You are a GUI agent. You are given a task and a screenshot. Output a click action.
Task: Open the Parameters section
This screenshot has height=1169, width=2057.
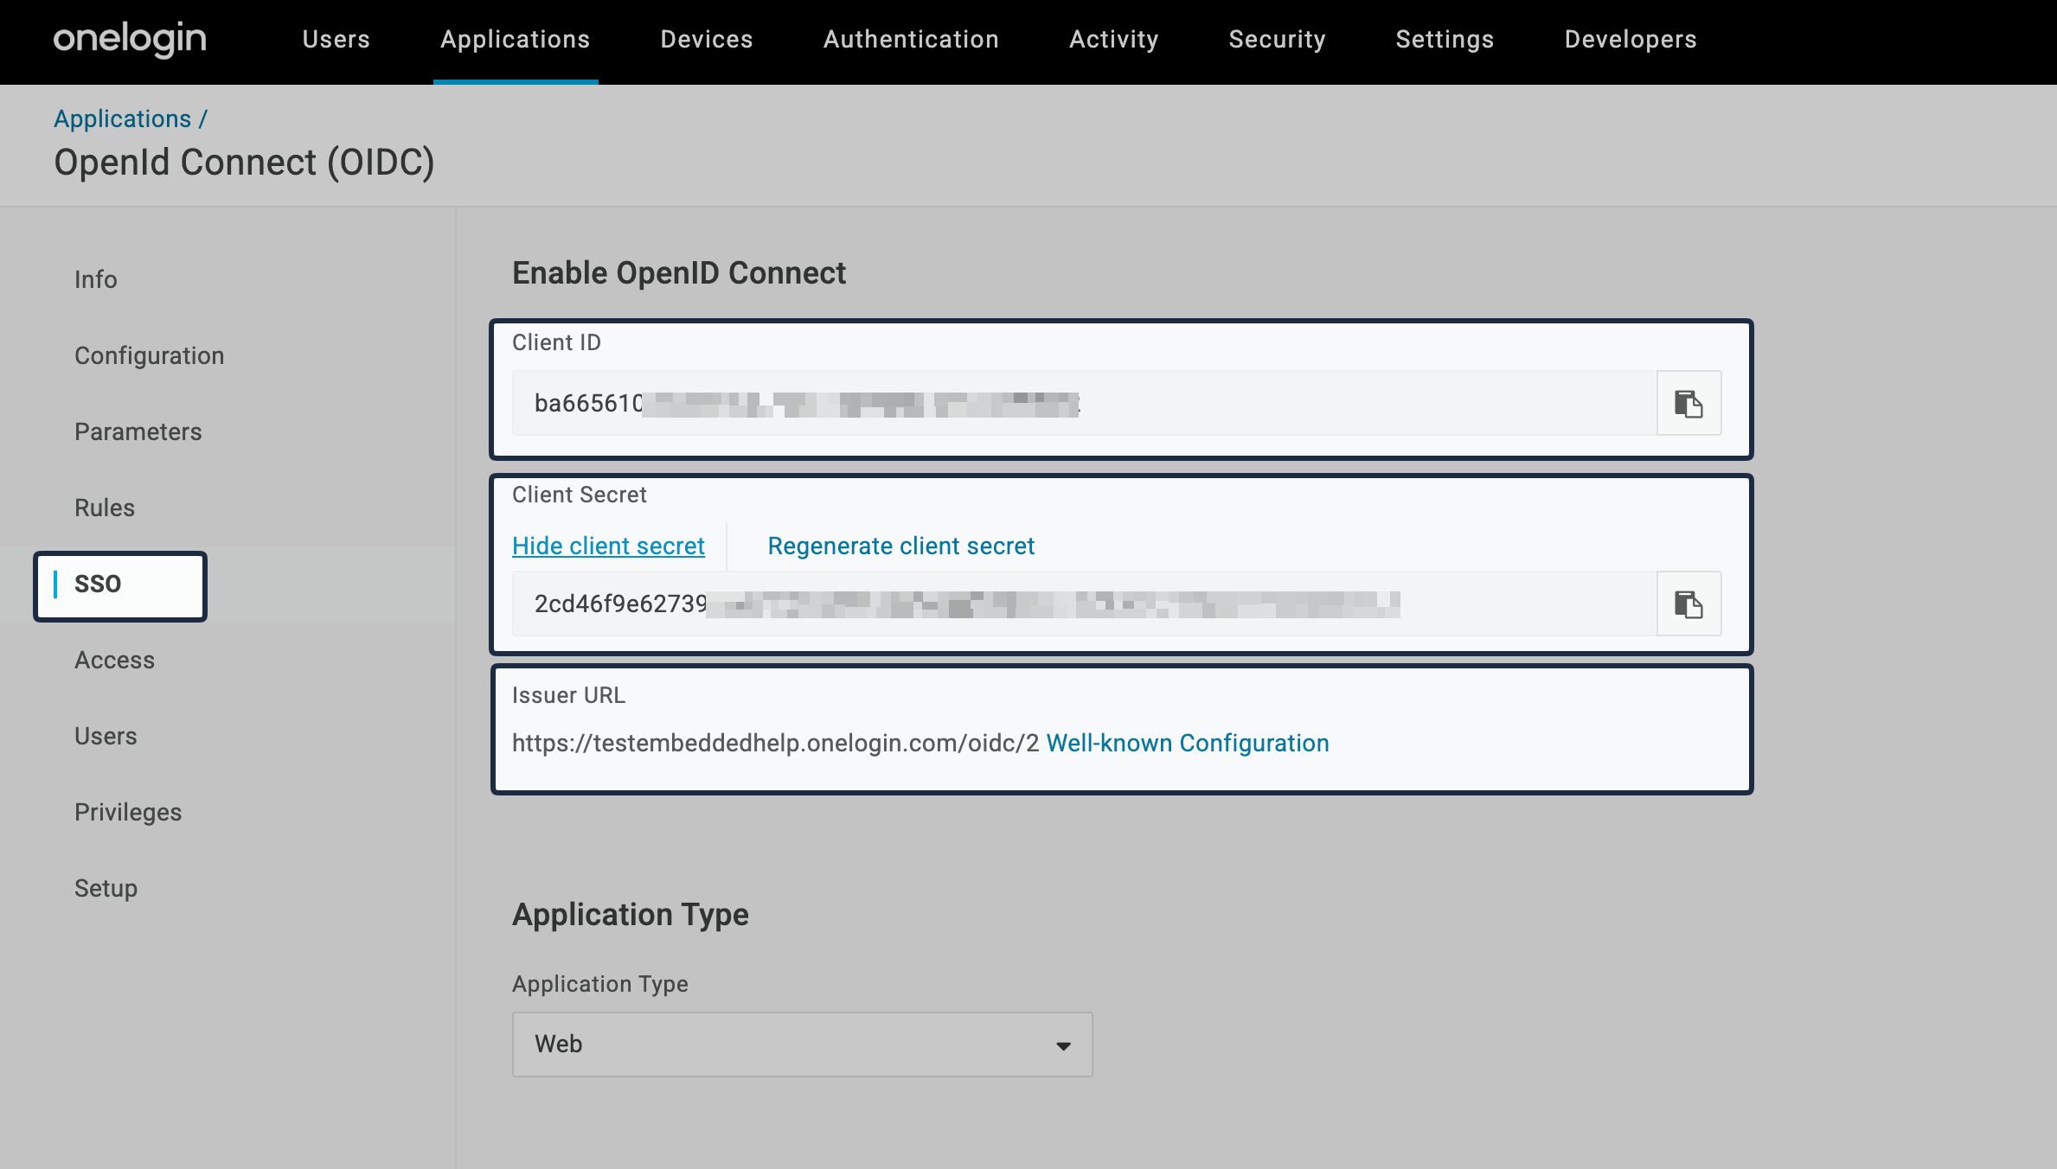pyautogui.click(x=138, y=431)
